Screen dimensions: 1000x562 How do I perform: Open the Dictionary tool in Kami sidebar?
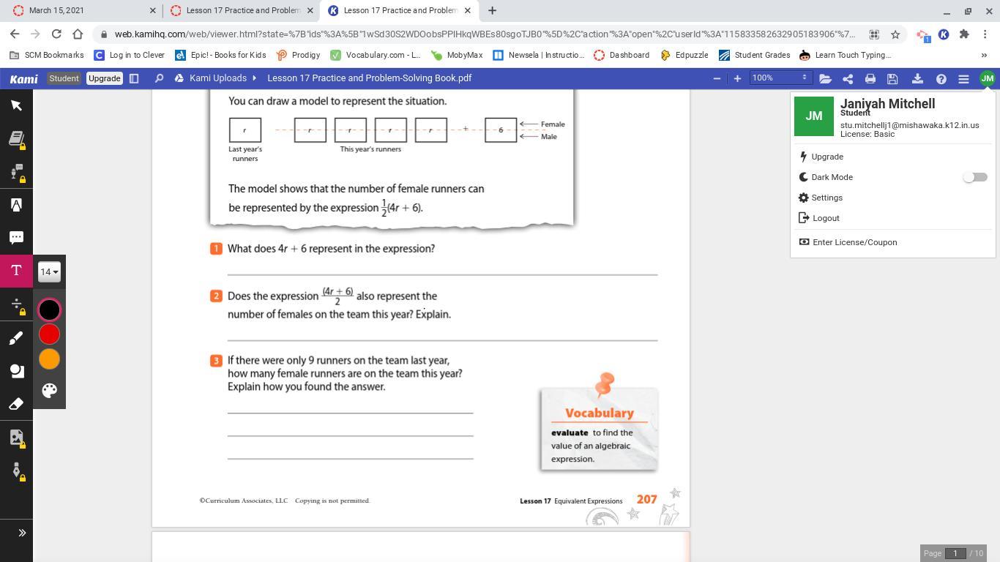click(x=16, y=138)
